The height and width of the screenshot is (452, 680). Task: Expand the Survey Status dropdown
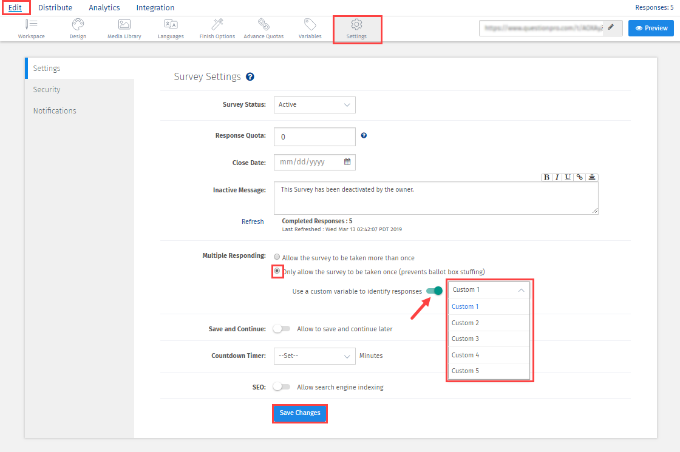click(x=314, y=105)
